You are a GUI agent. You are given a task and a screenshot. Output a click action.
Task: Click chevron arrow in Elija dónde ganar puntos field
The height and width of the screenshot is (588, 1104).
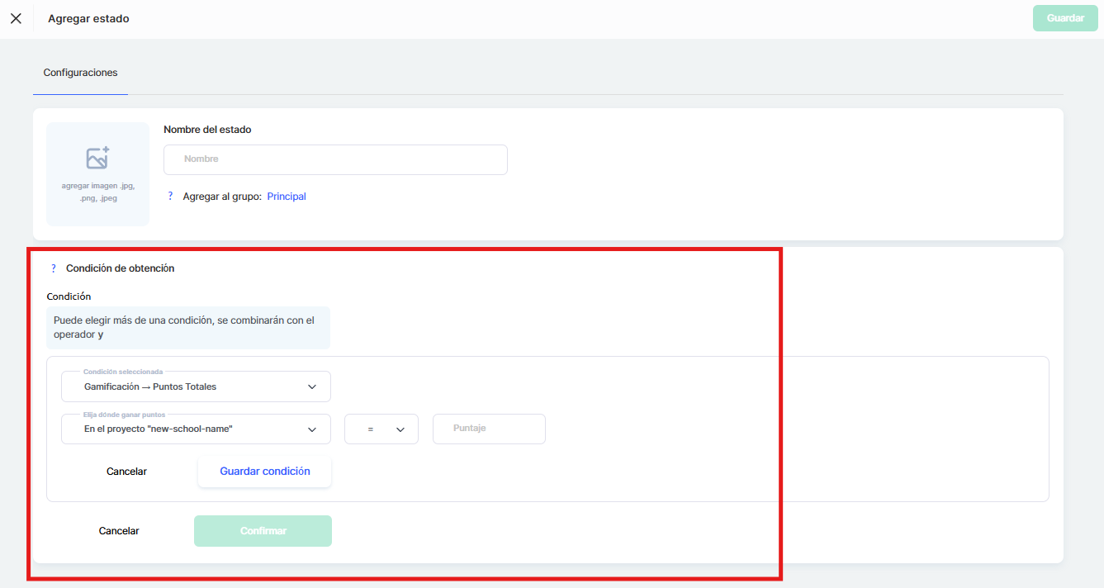click(312, 429)
